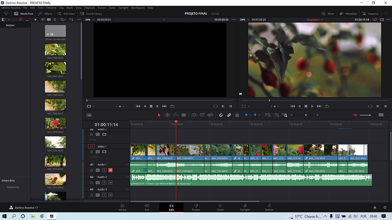This screenshot has width=392, height=220.
Task: Open Timeline View Options icon
Action: point(89,115)
